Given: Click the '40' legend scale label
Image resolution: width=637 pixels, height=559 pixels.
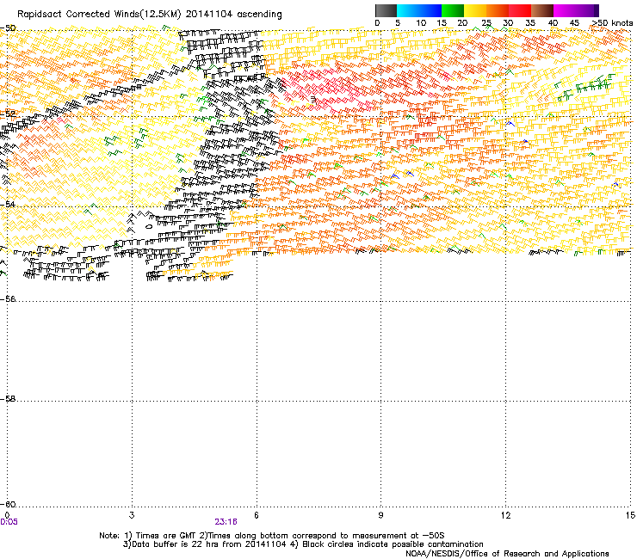Looking at the screenshot, I should tap(553, 23).
